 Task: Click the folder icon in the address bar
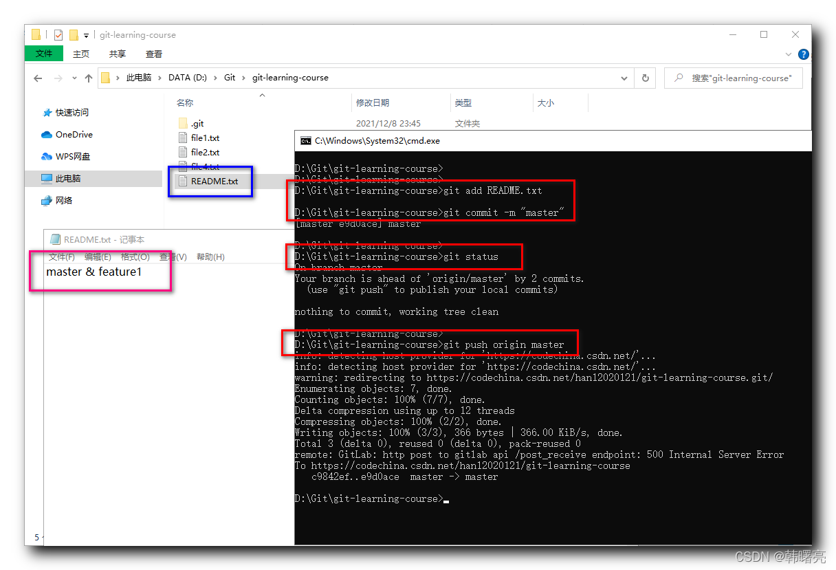[105, 78]
